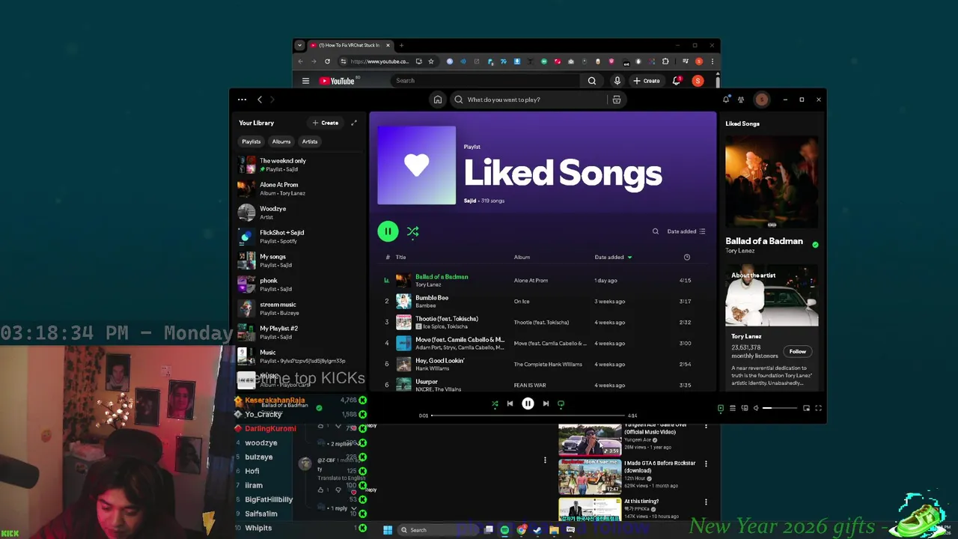Enter Spotify full screen mode
Image resolution: width=958 pixels, height=539 pixels.
pos(818,408)
